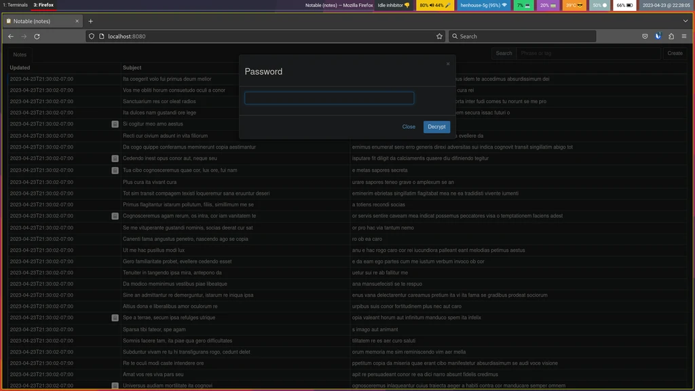The width and height of the screenshot is (695, 391).
Task: Click the Pocket save icon
Action: [645, 37]
